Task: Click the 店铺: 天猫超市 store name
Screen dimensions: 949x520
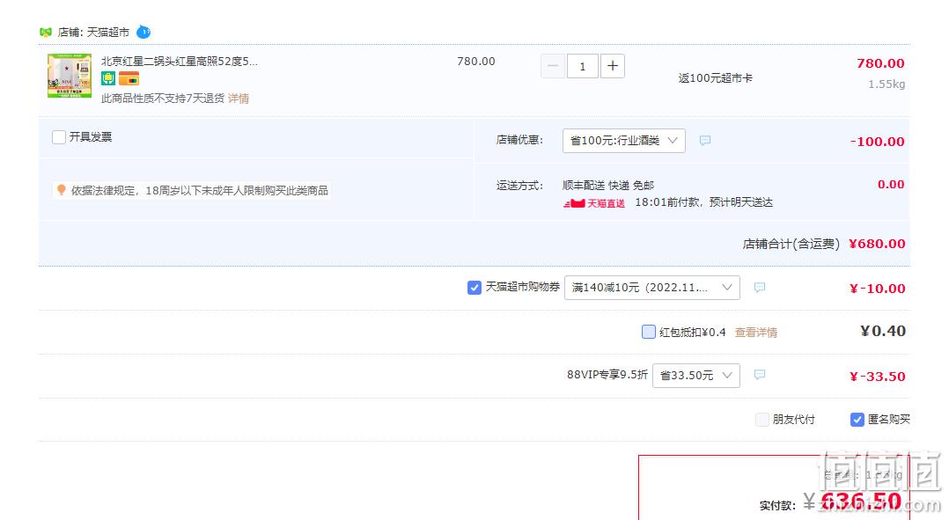Action: (x=94, y=32)
